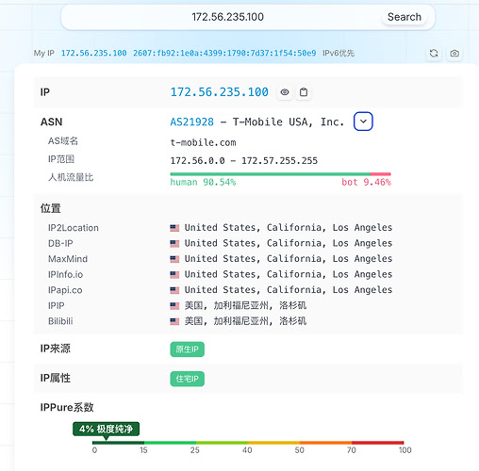Click the '人机流量比' label
This screenshot has width=479, height=471.
[71, 177]
